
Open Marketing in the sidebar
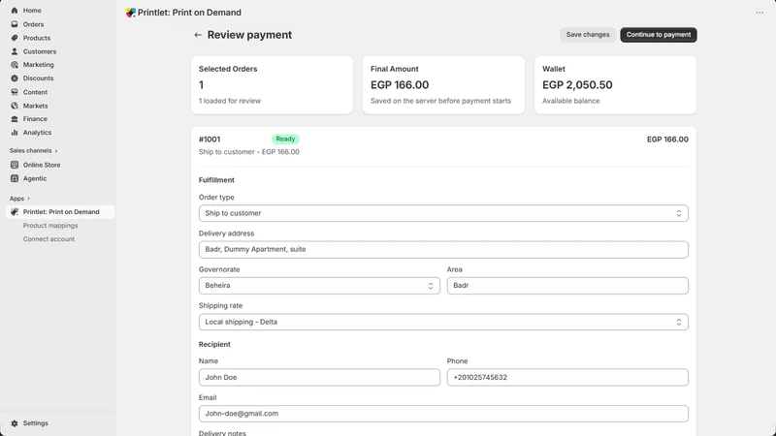[38, 65]
